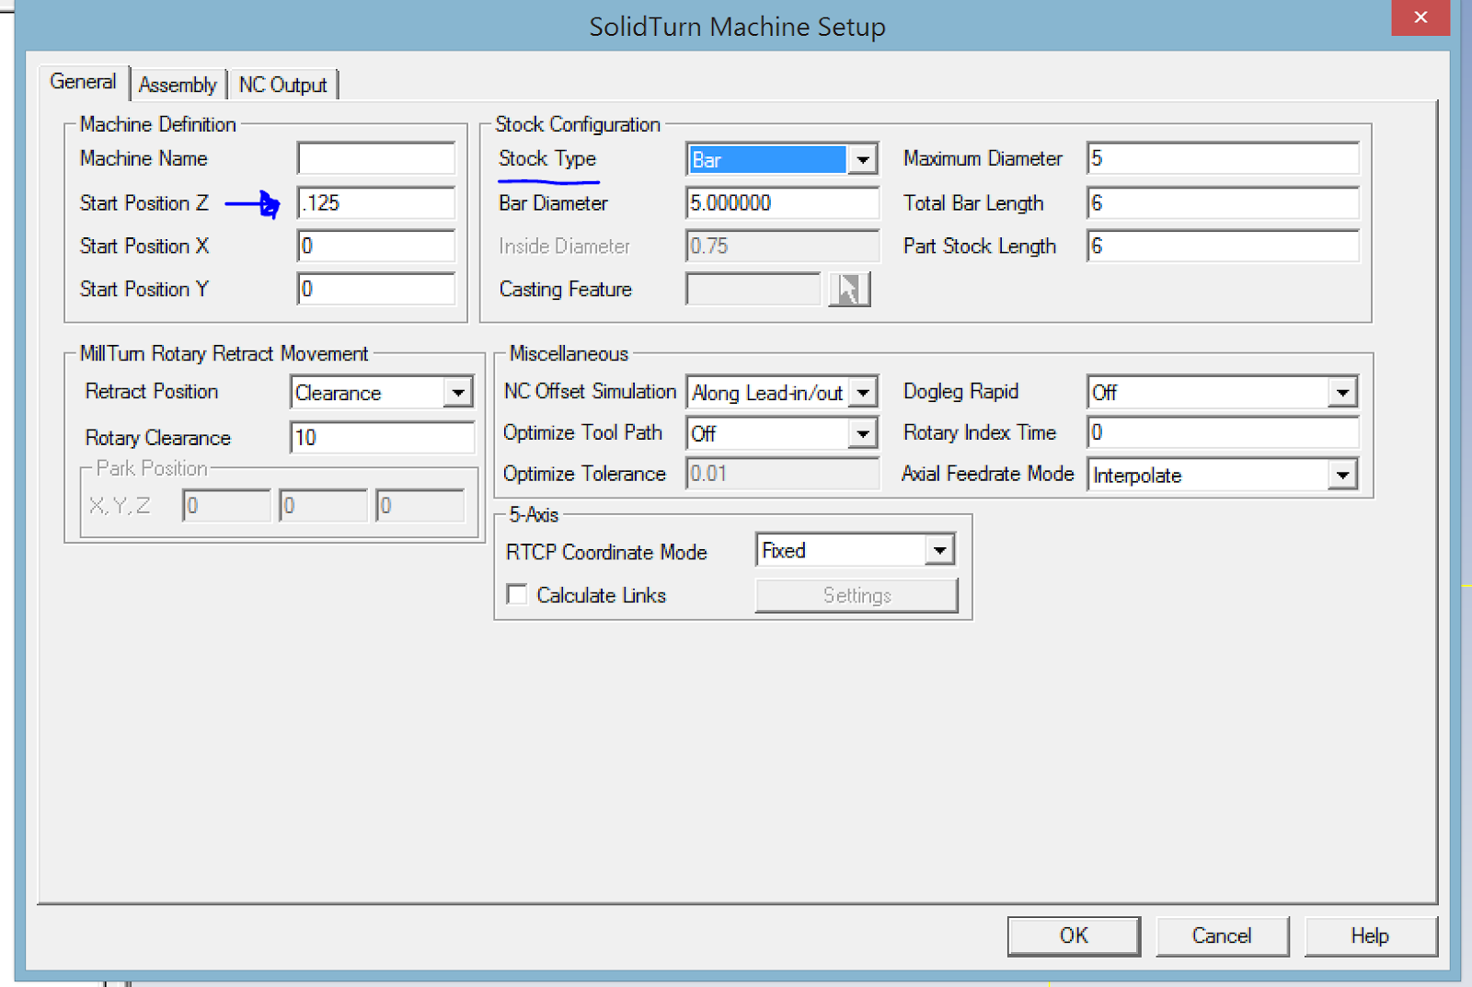The image size is (1472, 987).
Task: Focus the Start Position Y field
Action: (376, 289)
